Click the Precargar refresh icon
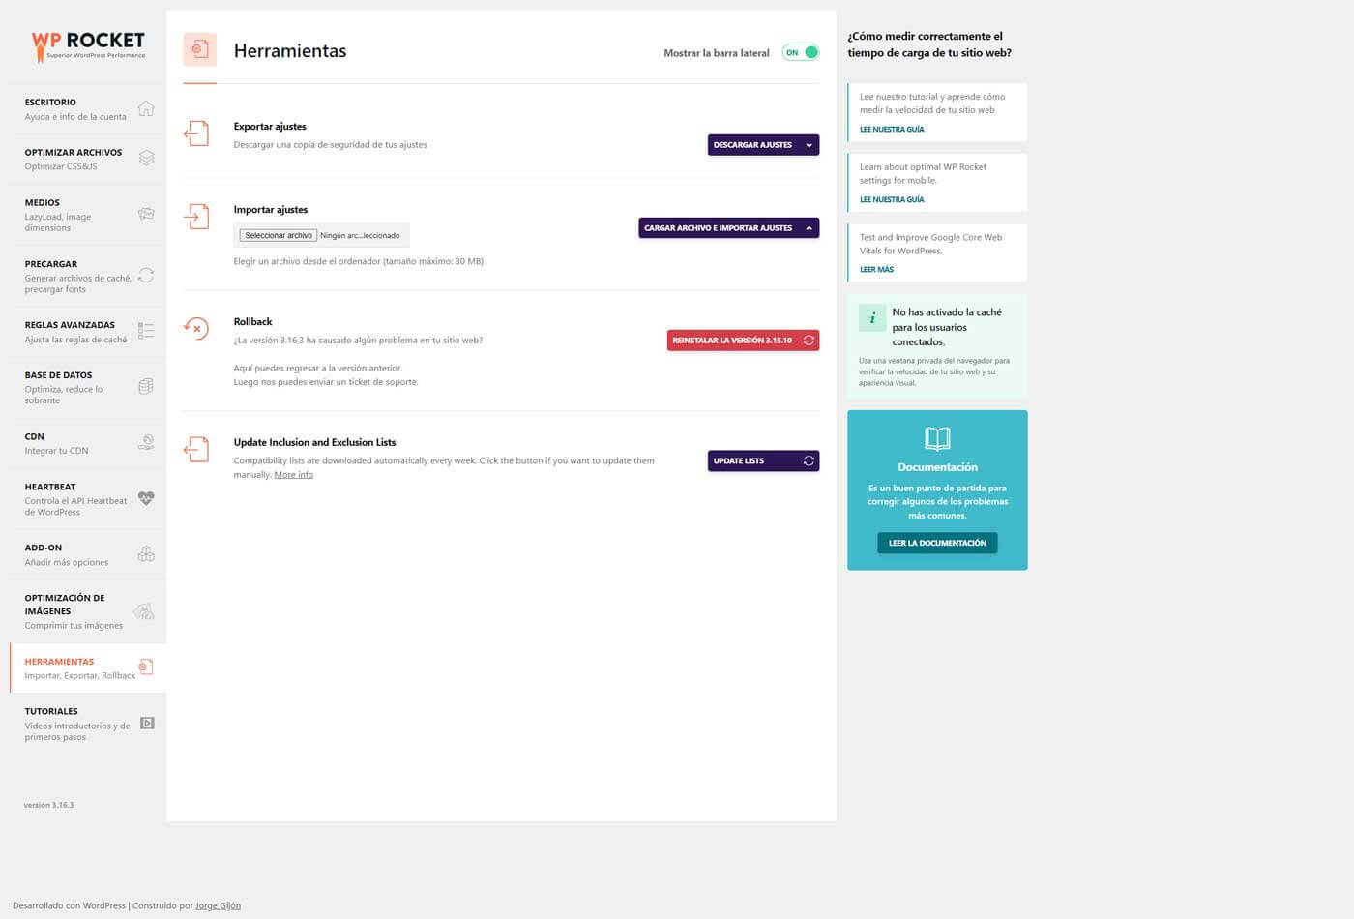The image size is (1354, 919). pyautogui.click(x=146, y=275)
